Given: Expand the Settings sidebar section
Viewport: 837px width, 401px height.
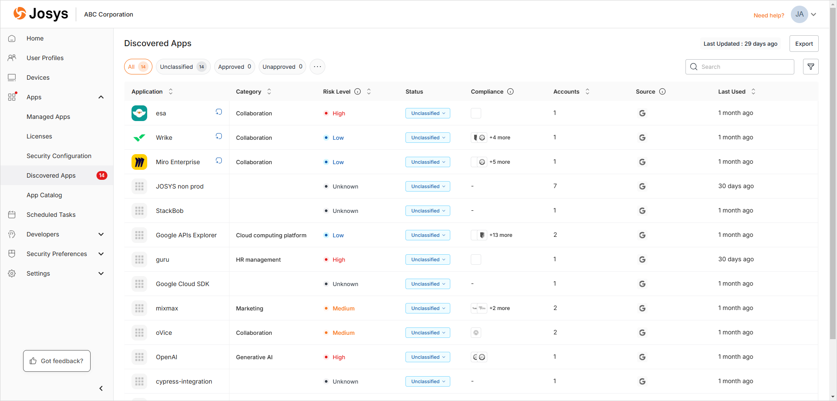Looking at the screenshot, I should tap(101, 273).
